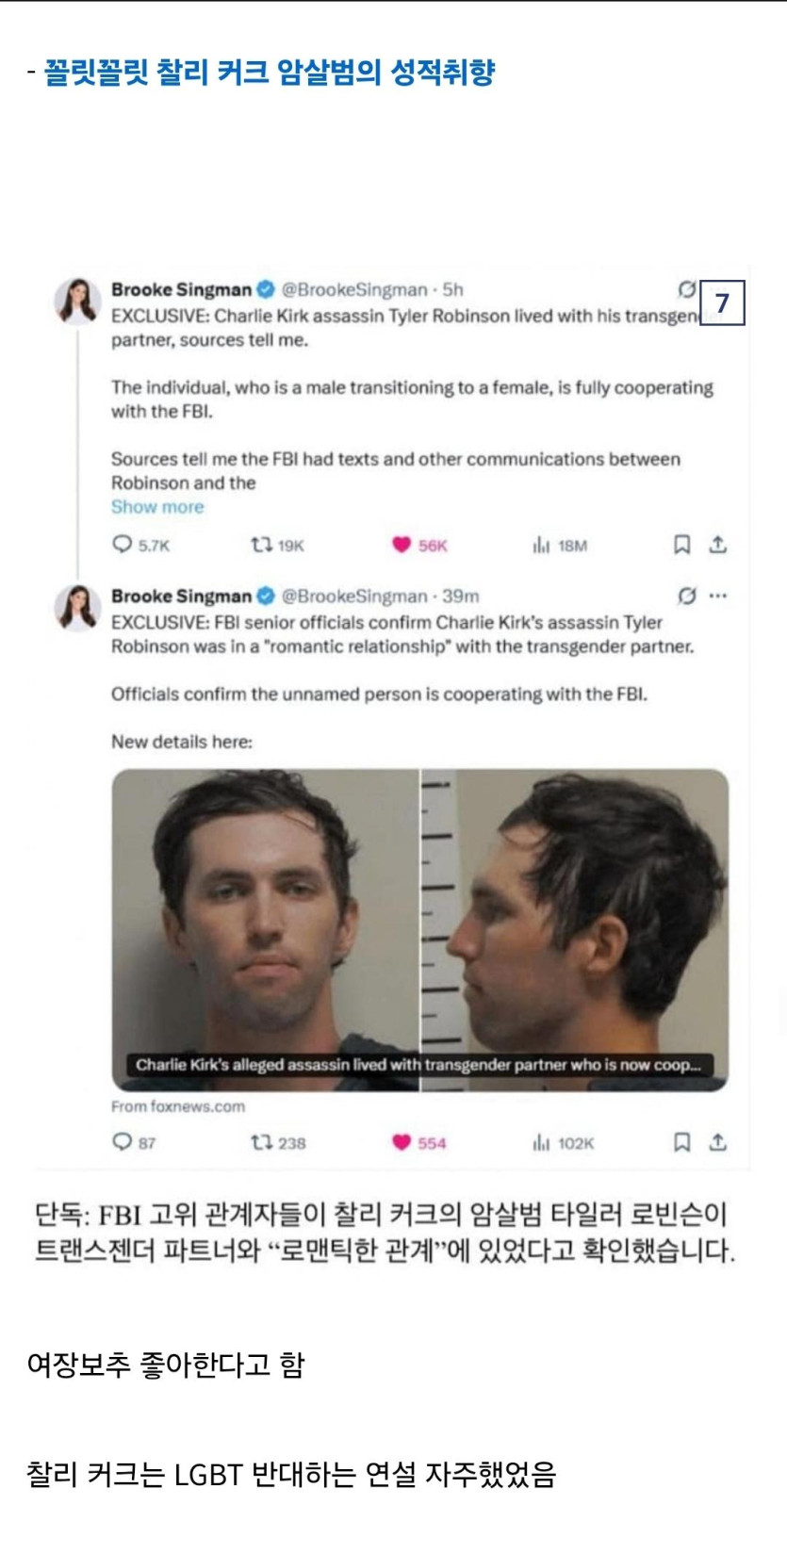This screenshot has width=787, height=1553.
Task: Open the blue Korean headline link
Action: coord(269,72)
